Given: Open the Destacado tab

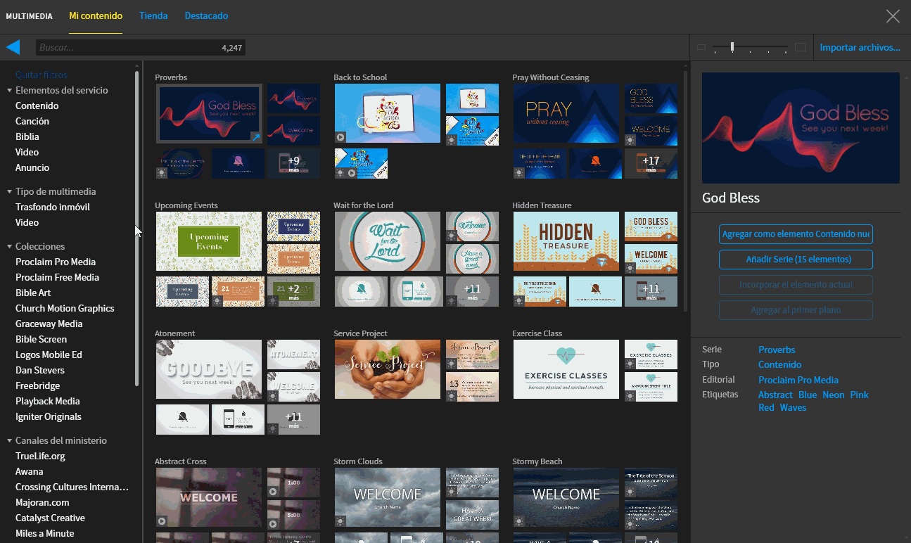Looking at the screenshot, I should pos(206,15).
